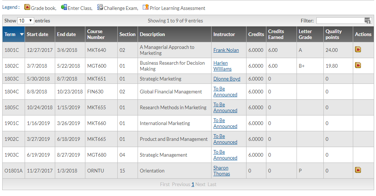Click the Challenge Exam legend icon
Viewport: 376px width, 196px height.
point(100,7)
